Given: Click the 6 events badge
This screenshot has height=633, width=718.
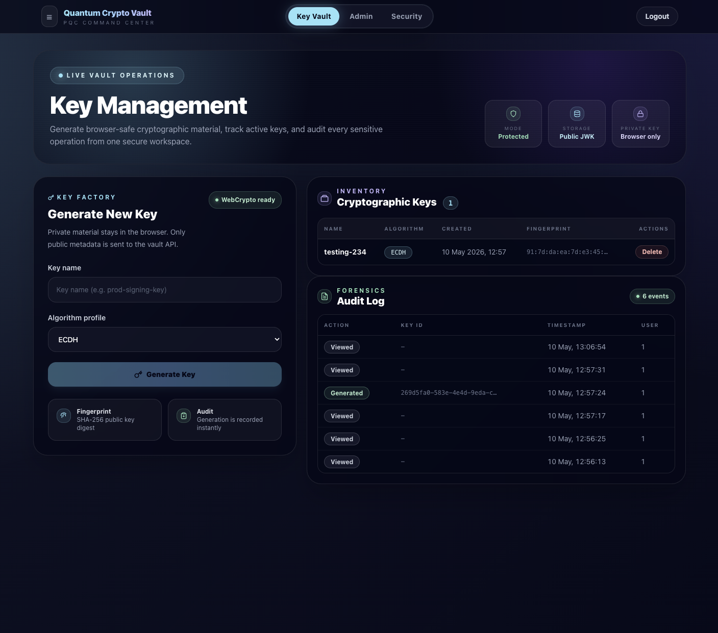Looking at the screenshot, I should (652, 296).
